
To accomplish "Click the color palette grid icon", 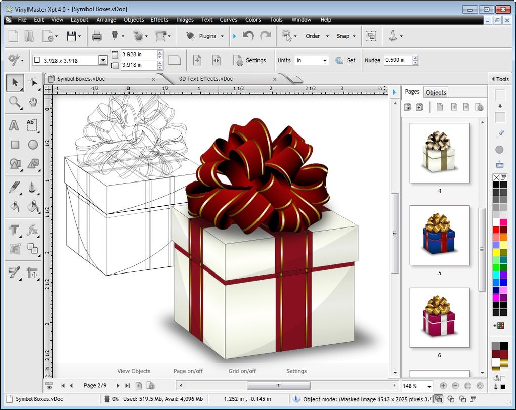I will point(500,326).
